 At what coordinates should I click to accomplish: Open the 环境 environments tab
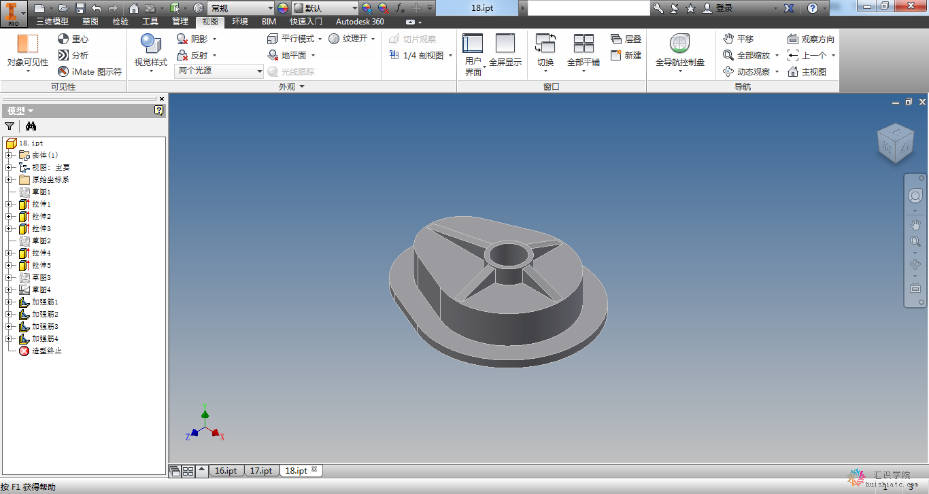[x=240, y=22]
